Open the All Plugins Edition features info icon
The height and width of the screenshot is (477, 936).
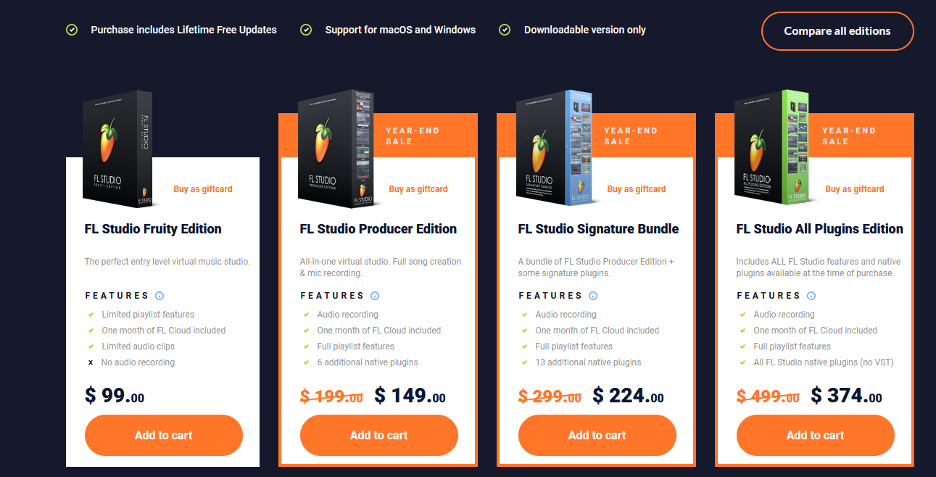point(811,296)
